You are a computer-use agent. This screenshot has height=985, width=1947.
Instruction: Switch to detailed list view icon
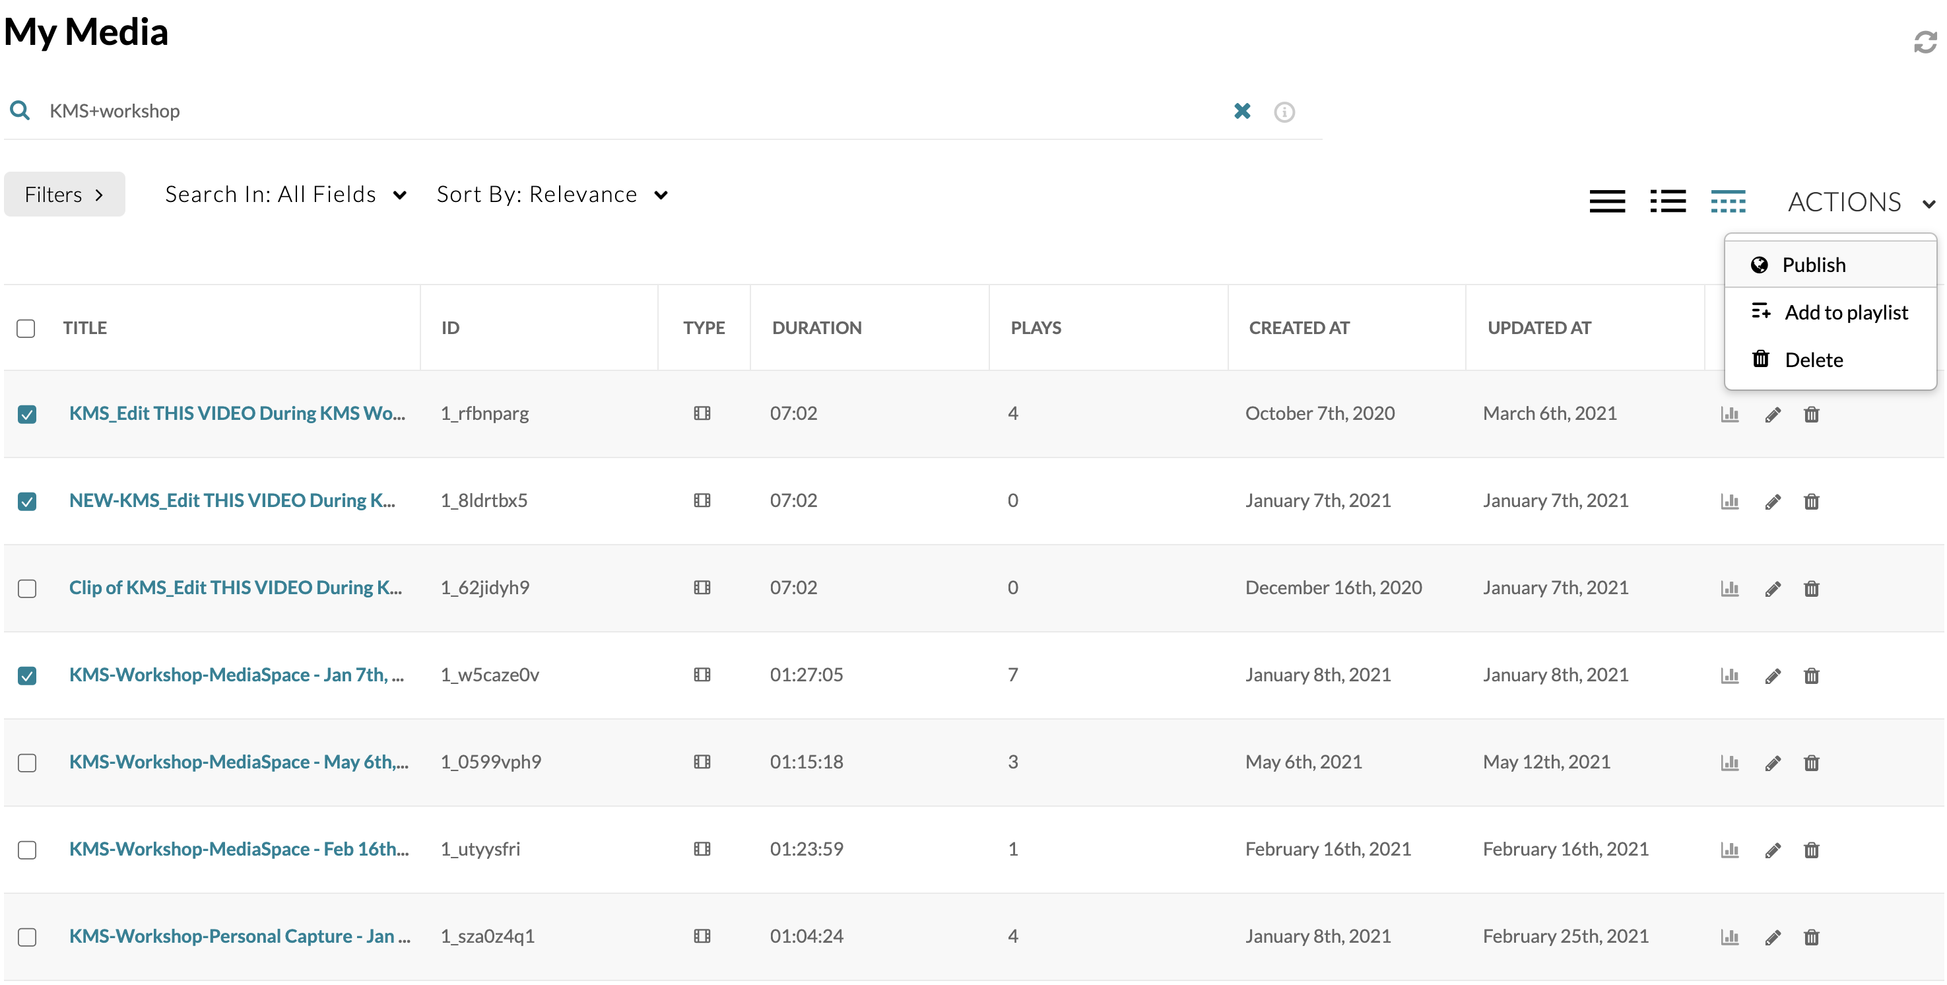pyautogui.click(x=1607, y=201)
